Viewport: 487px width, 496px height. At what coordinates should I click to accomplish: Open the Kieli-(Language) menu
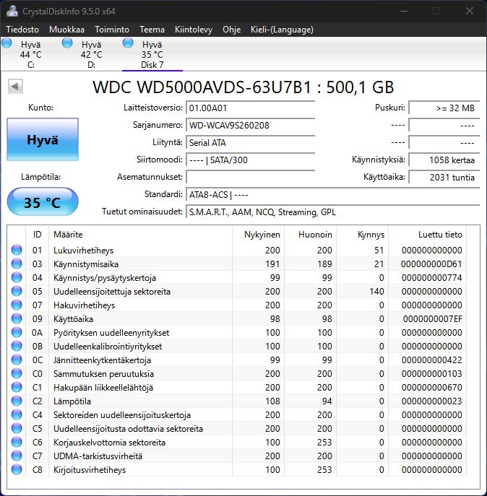point(281,30)
